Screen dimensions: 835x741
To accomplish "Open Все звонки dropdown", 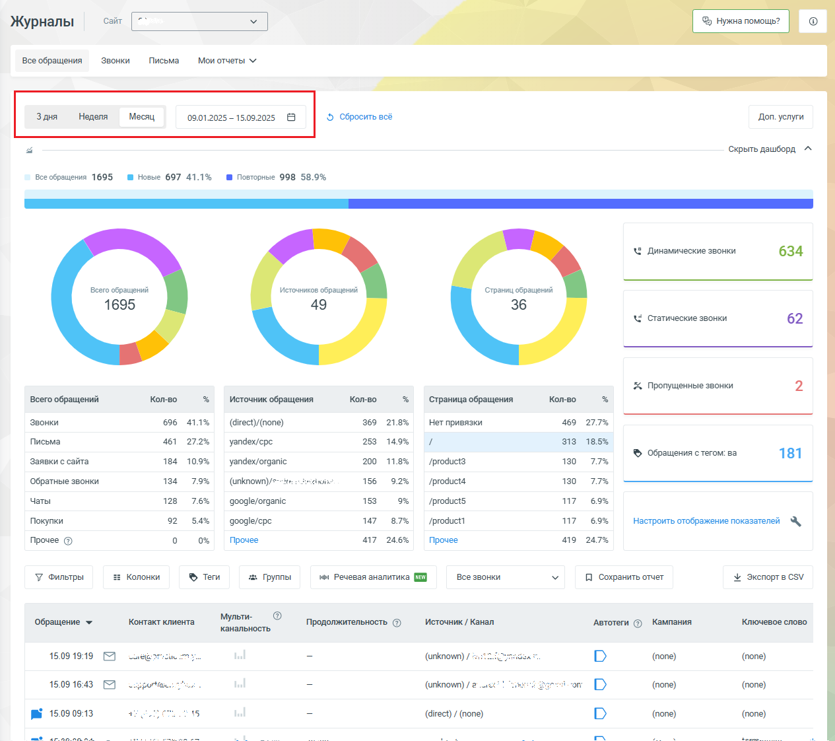I will (506, 577).
